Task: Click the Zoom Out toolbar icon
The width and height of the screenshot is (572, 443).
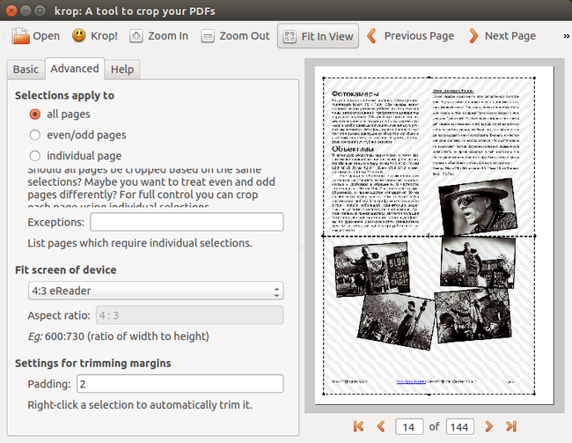Action: click(x=208, y=36)
